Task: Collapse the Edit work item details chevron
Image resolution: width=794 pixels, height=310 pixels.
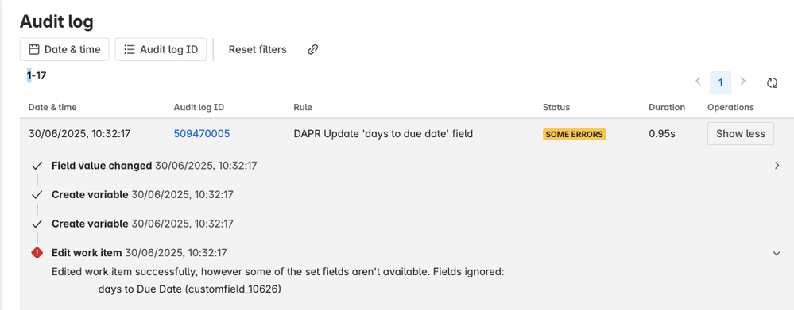Action: point(777,253)
